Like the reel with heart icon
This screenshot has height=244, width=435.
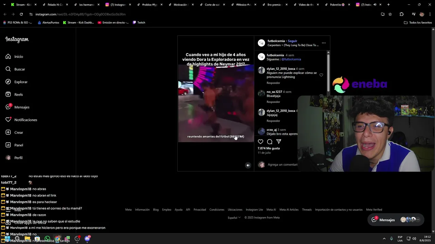point(260,142)
